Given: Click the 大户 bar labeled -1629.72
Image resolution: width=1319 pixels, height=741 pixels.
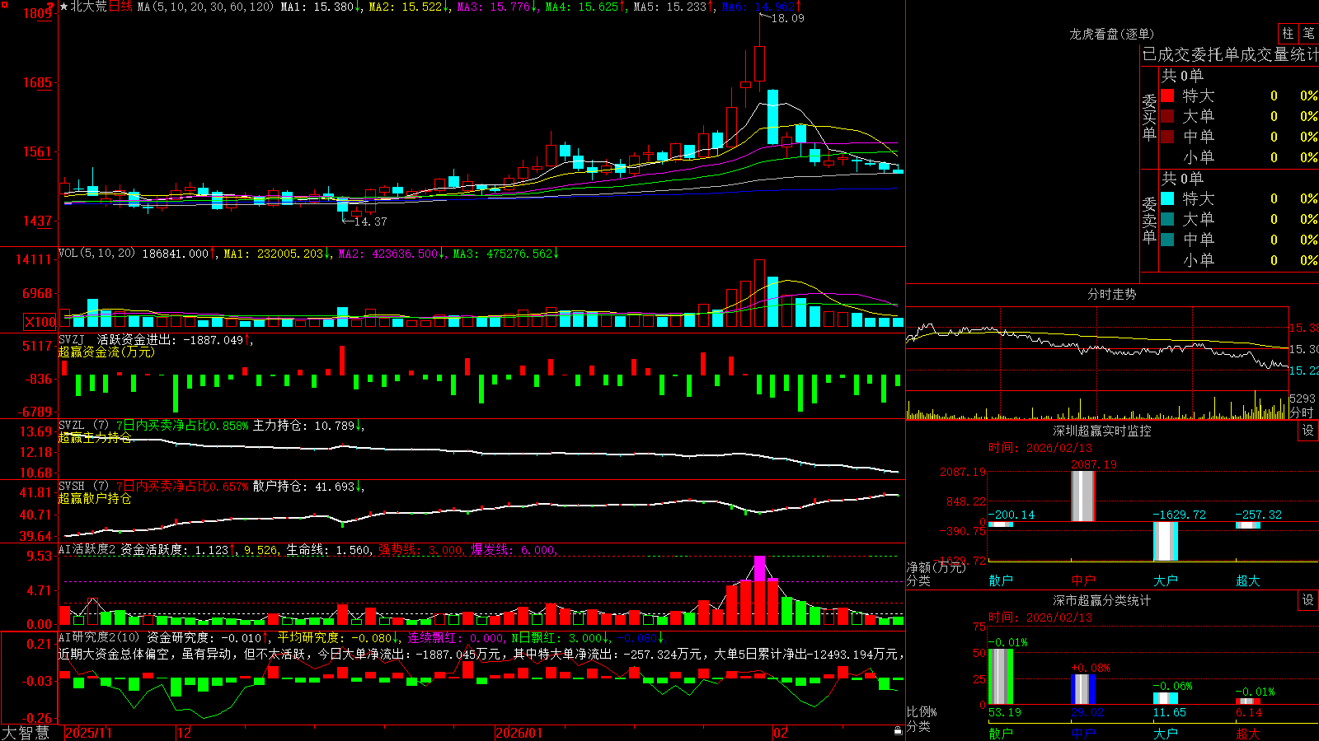Looking at the screenshot, I should click(x=1166, y=542).
